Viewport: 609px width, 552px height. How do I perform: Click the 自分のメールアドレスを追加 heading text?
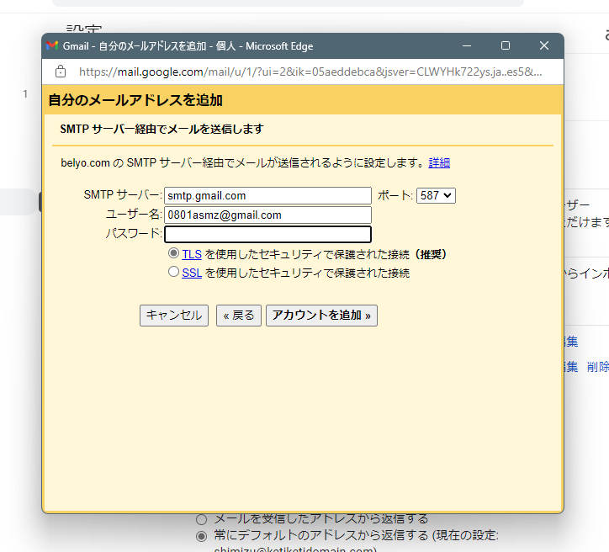[135, 100]
